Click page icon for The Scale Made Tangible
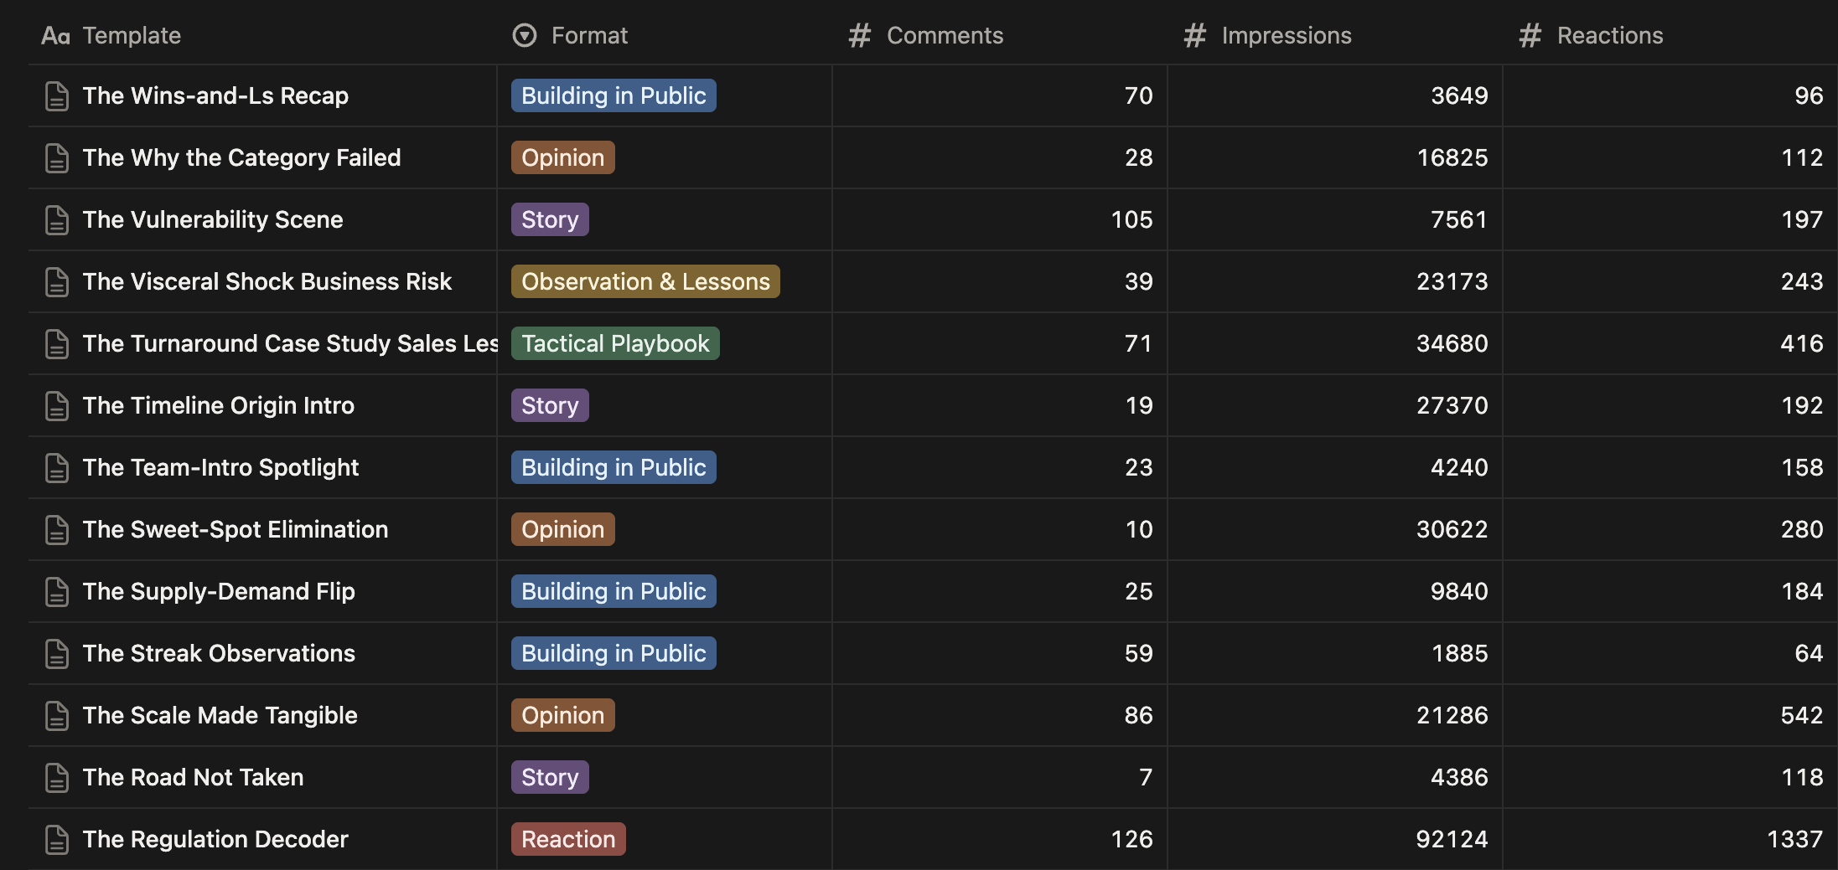 click(56, 716)
